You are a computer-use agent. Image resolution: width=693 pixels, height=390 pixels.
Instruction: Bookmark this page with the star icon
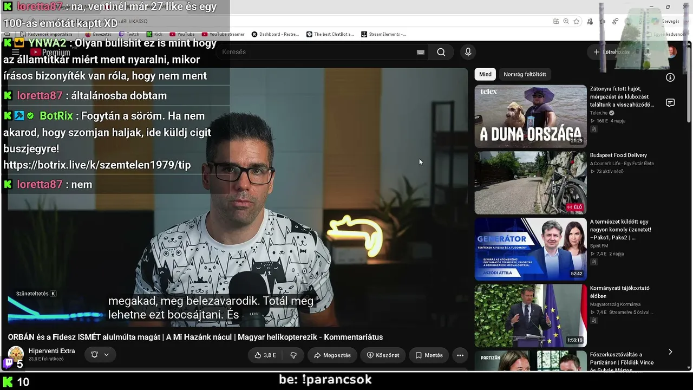pos(577,21)
